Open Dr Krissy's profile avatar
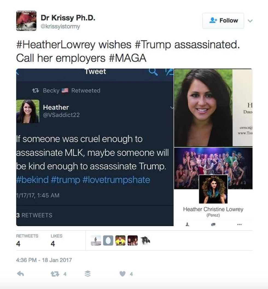This screenshot has width=268, height=289. click(x=26, y=21)
